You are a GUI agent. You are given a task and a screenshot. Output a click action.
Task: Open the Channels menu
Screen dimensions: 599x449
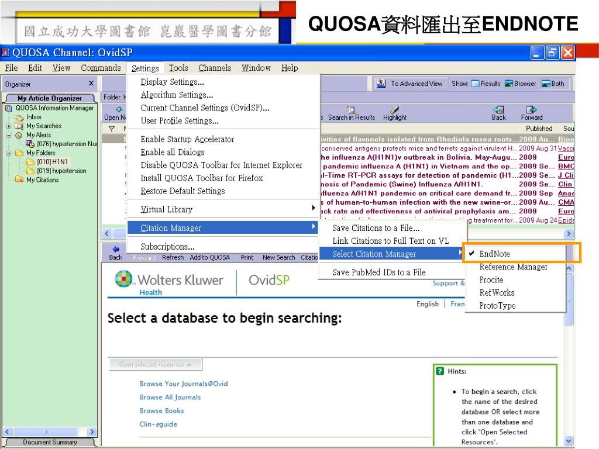[x=215, y=68]
